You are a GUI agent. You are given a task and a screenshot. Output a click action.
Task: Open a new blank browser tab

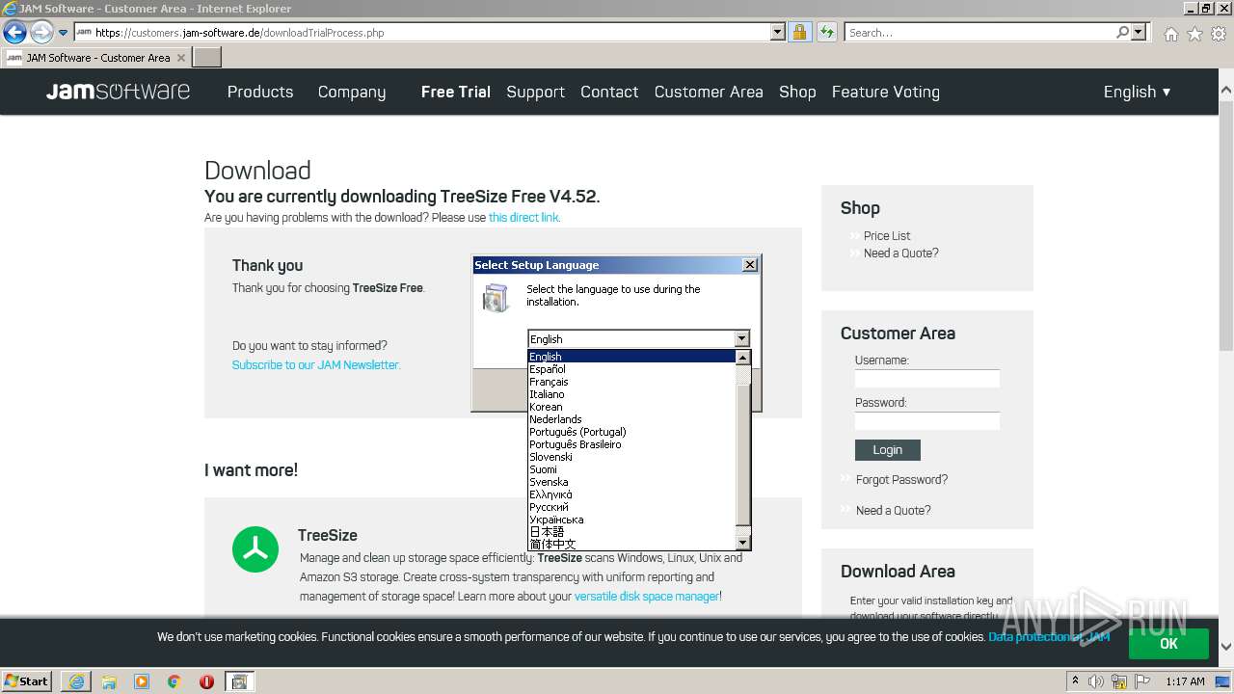[207, 58]
